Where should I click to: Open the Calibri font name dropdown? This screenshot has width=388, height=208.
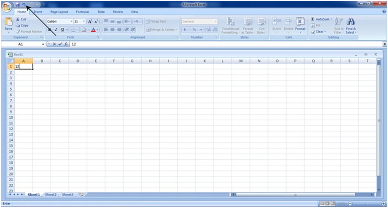point(71,22)
